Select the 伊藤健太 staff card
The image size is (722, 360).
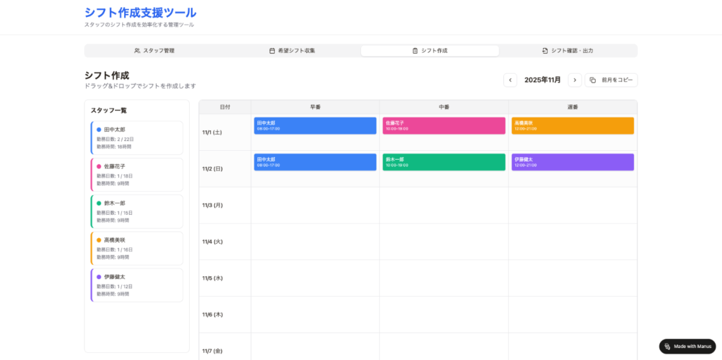pos(137,285)
